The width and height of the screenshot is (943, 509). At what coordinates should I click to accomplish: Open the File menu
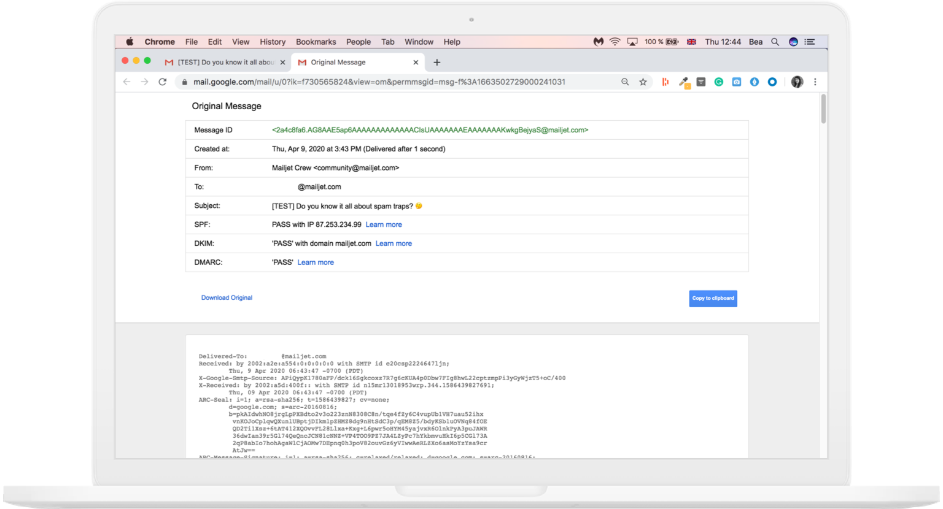pyautogui.click(x=192, y=42)
